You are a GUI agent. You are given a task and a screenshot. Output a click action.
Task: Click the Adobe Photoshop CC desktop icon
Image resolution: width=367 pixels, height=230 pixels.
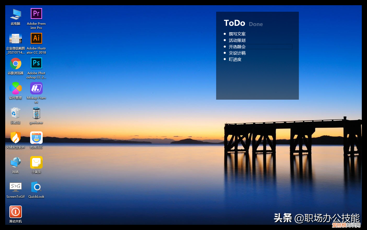tap(36, 63)
